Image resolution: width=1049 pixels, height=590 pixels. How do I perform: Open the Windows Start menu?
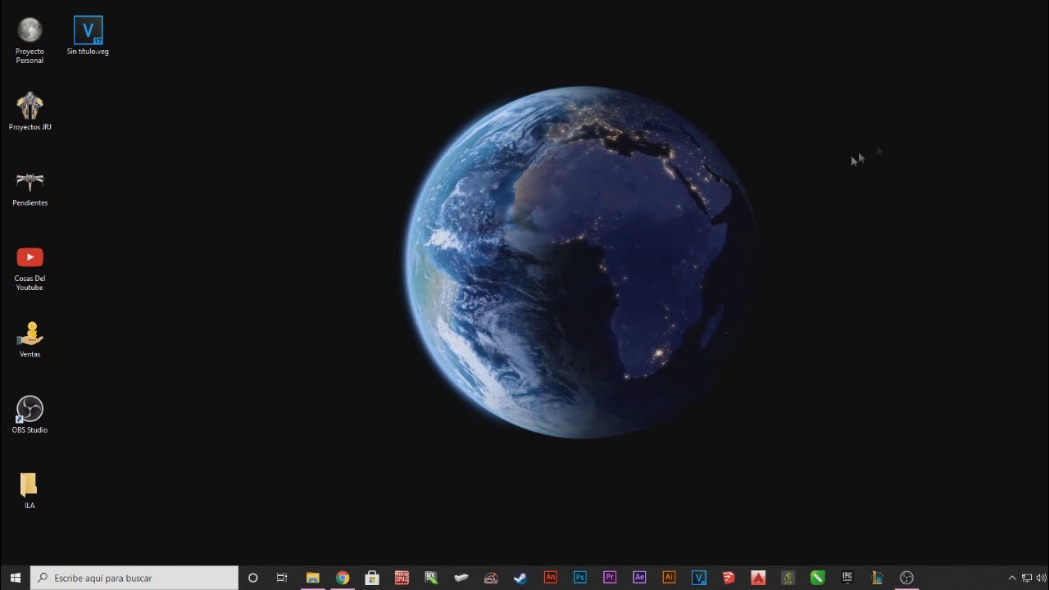coord(15,578)
